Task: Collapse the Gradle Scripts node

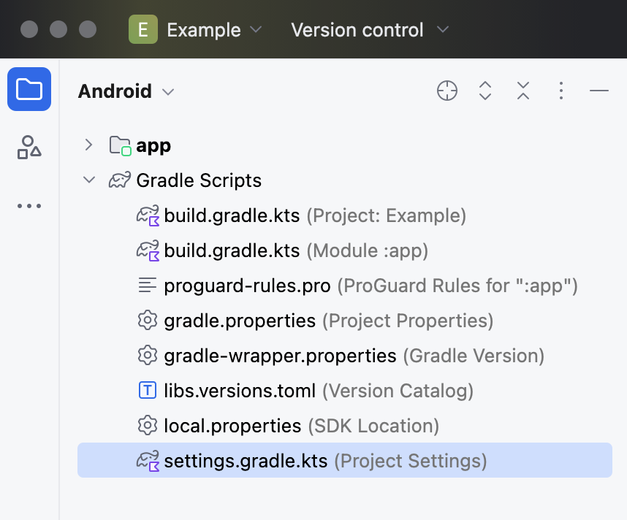Action: pyautogui.click(x=89, y=180)
